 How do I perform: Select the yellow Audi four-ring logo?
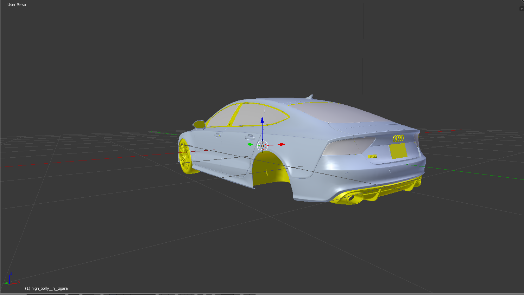pos(398,138)
